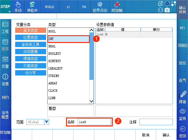Click the 手动 manual mode hand icon

[18, 5]
